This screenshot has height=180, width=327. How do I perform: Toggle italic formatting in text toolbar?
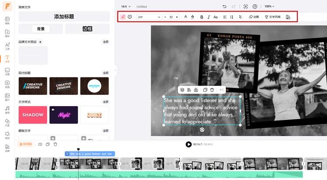209,17
